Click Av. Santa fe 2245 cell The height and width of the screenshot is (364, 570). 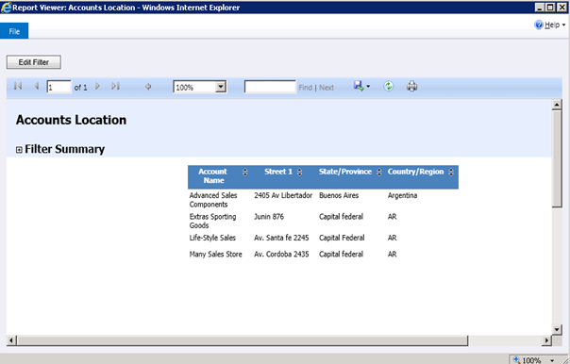281,238
